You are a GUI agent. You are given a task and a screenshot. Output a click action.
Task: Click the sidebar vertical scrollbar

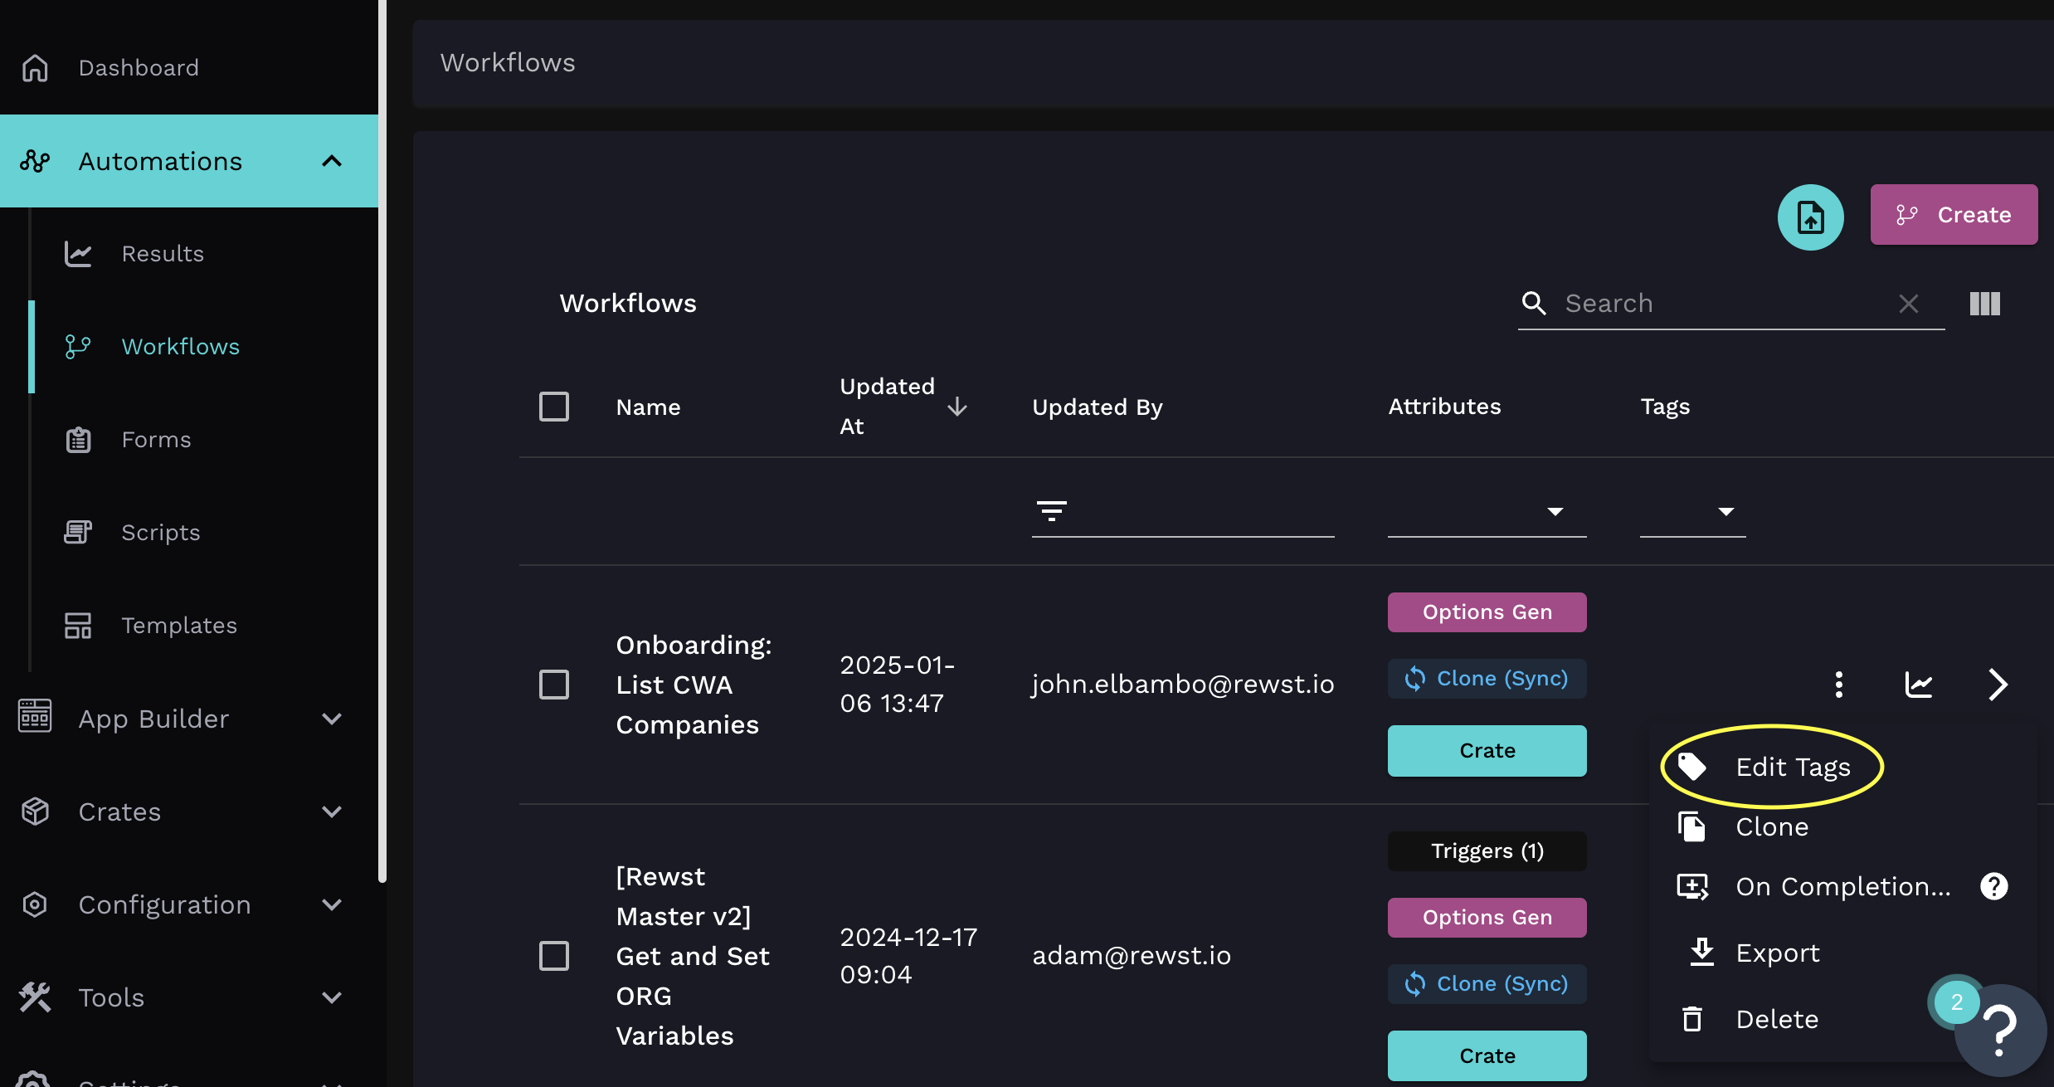(382, 440)
